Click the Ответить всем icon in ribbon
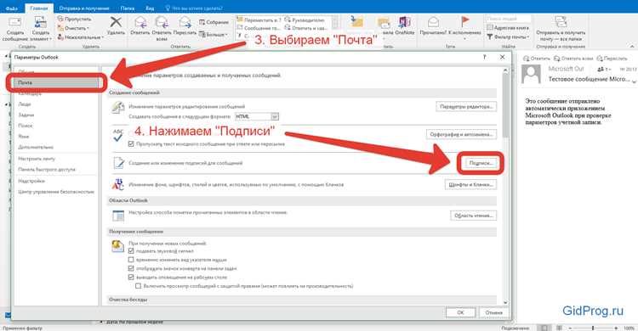 tap(162, 22)
